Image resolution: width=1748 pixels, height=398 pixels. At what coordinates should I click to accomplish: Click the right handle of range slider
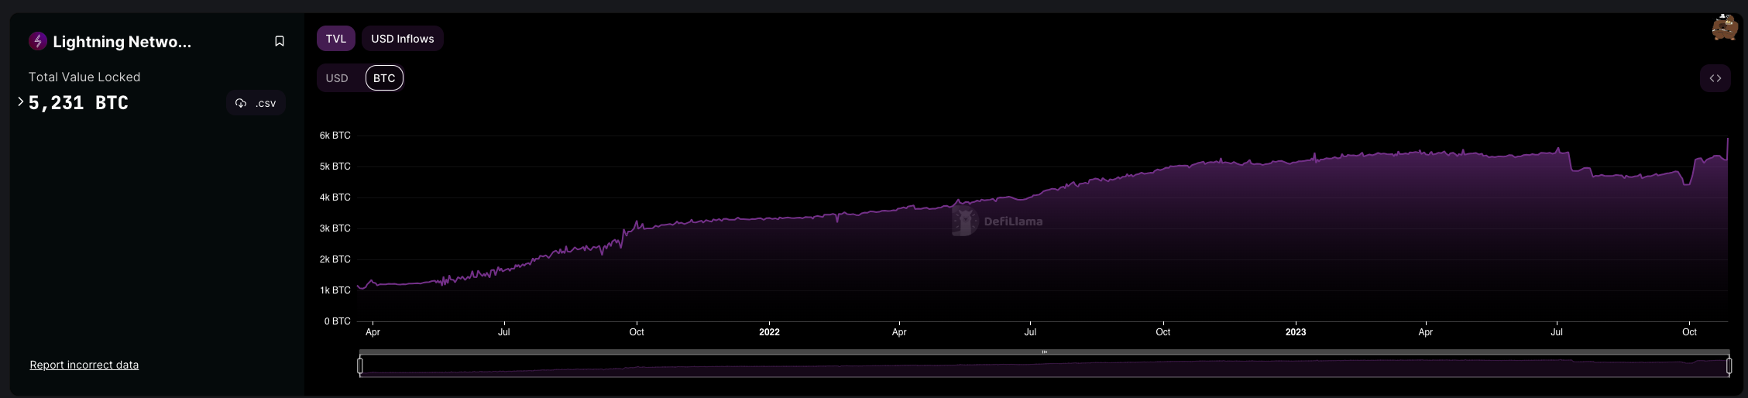click(1729, 365)
